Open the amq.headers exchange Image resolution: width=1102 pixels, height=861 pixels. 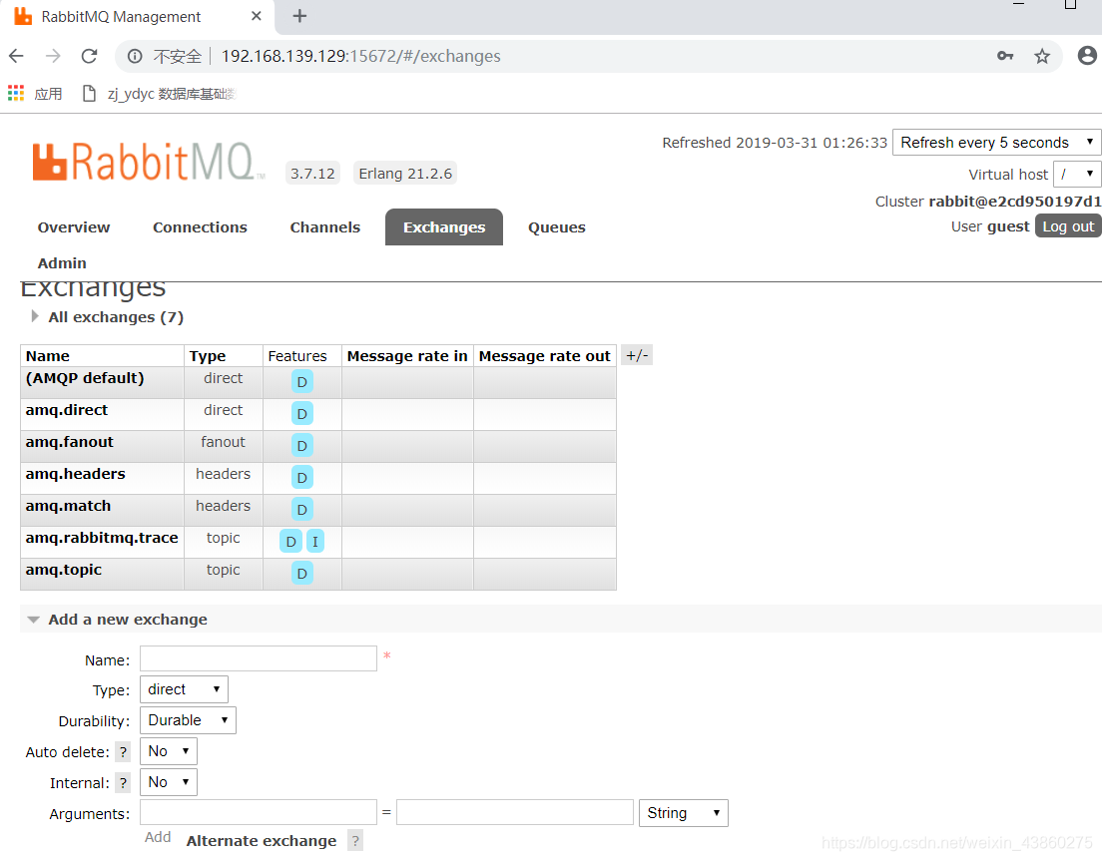(75, 474)
